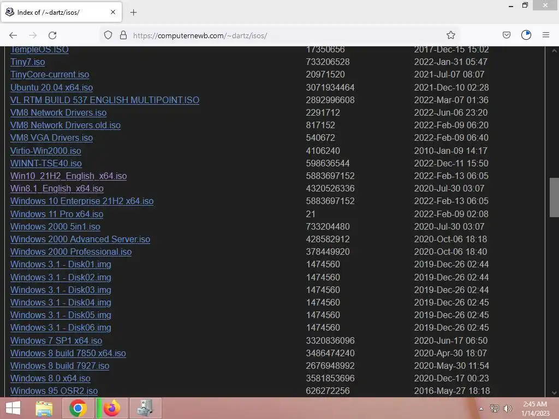This screenshot has width=559, height=419.
Task: Open the computer utility taskbar icon
Action: click(x=145, y=408)
